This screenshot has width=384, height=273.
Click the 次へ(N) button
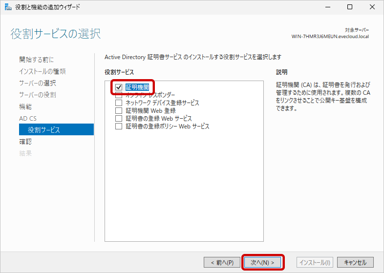point(263,262)
